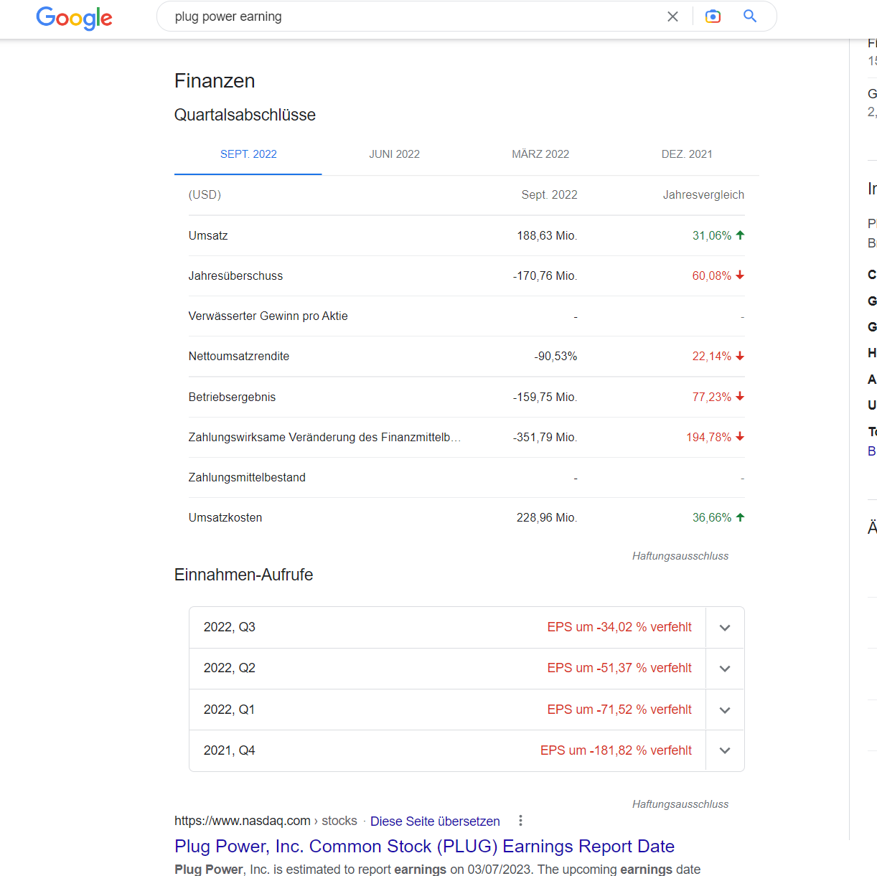The width and height of the screenshot is (877, 876).
Task: Switch to the MÄRZ 2022 tab
Action: [x=540, y=154]
